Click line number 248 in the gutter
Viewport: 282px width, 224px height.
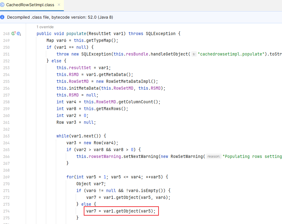coord(6,34)
